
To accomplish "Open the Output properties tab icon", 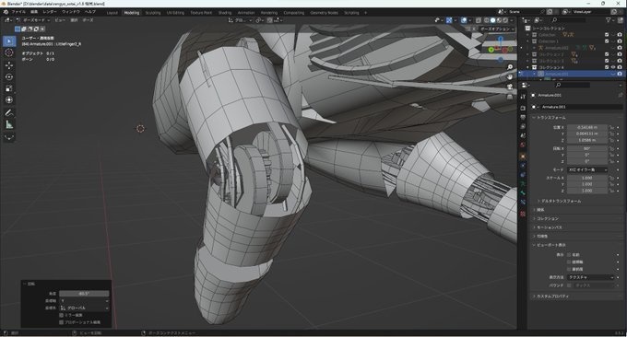I will (x=523, y=117).
